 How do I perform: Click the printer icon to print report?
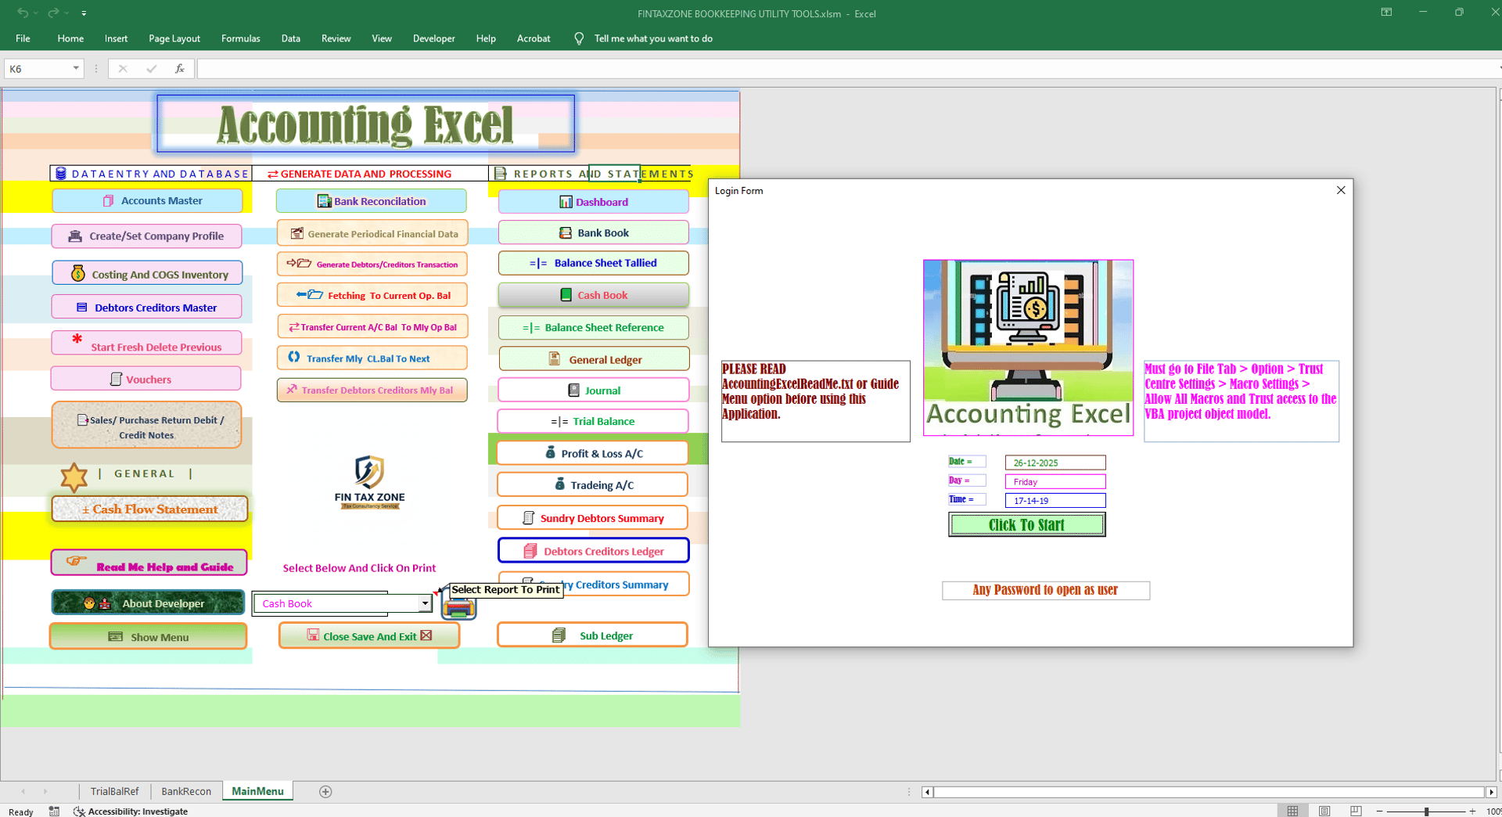(x=459, y=606)
